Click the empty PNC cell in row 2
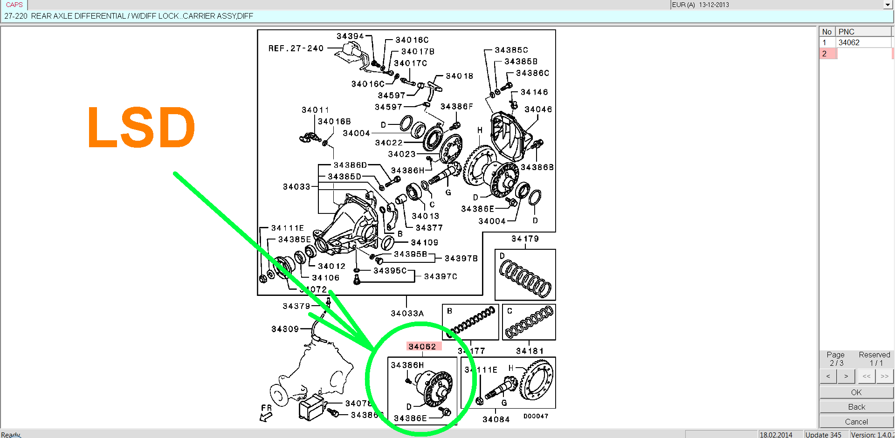The image size is (895, 438). (863, 54)
